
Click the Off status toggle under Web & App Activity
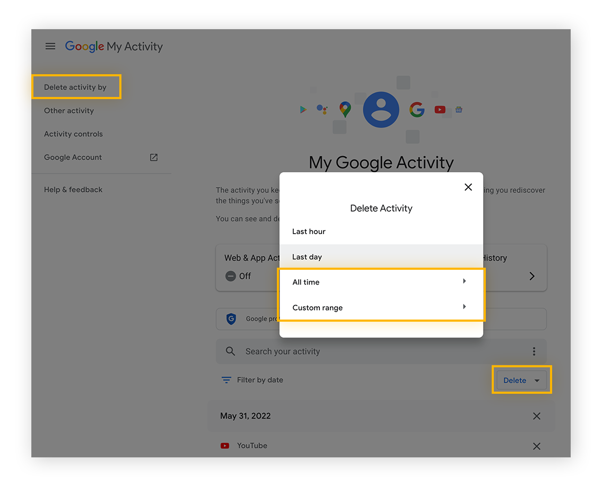coord(231,276)
